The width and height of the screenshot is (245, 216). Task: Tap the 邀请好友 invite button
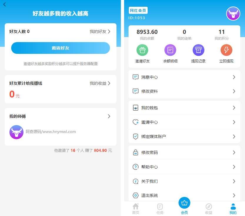pos(61,48)
